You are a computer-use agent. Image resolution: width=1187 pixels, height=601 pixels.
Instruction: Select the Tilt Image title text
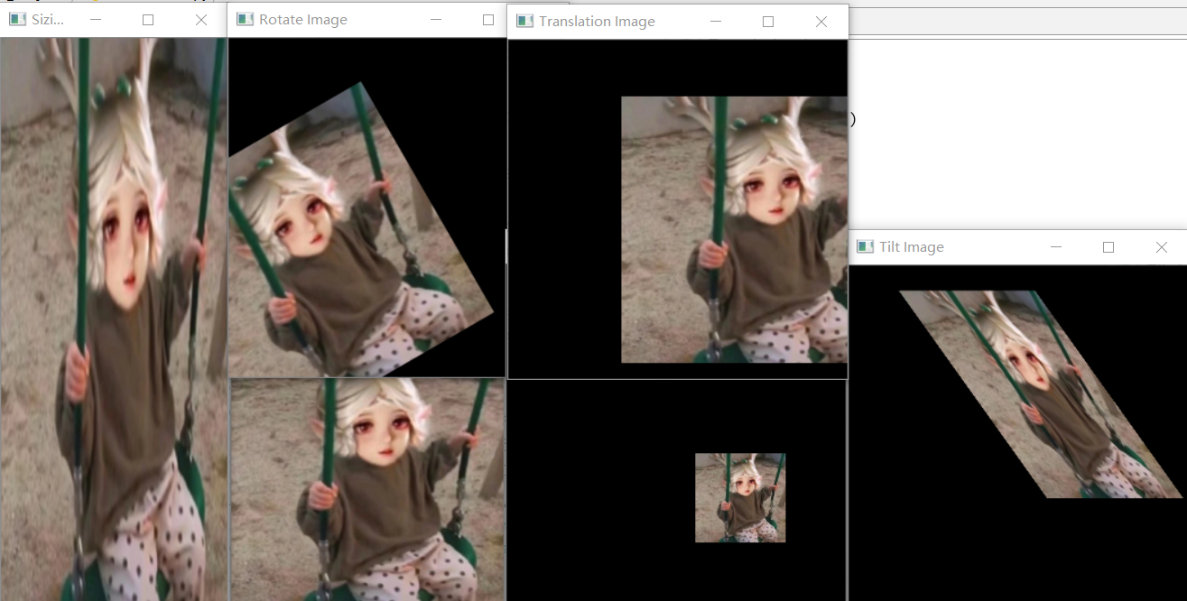(x=912, y=247)
